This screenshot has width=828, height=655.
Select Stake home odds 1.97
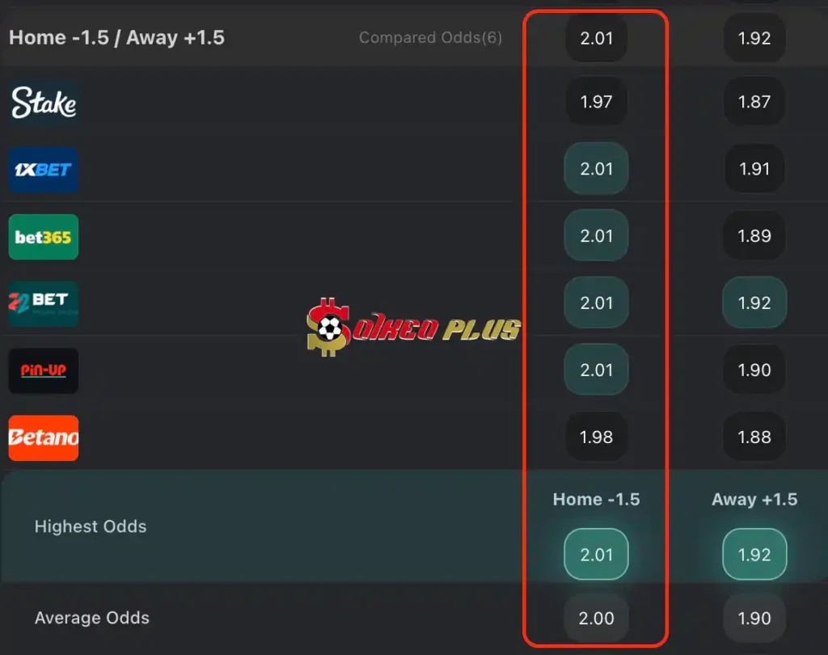tap(596, 101)
